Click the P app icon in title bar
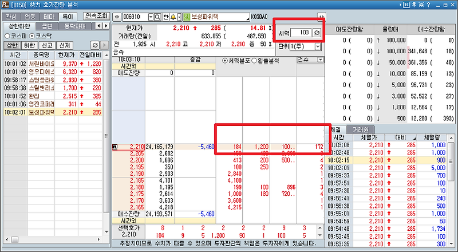This screenshot has width=458, height=252. (6, 5)
